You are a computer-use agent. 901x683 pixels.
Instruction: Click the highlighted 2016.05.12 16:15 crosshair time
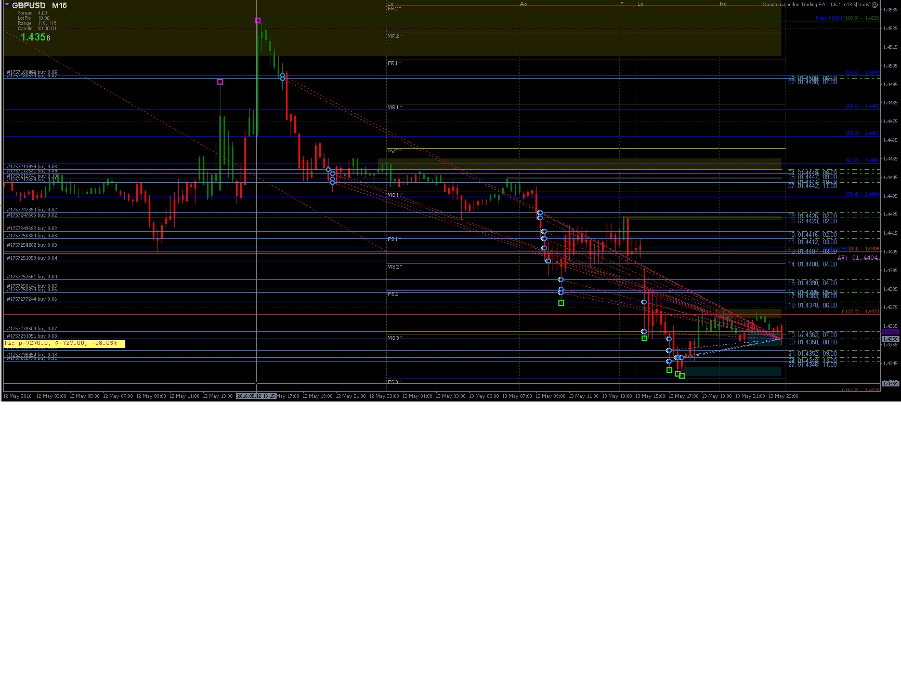pyautogui.click(x=256, y=396)
